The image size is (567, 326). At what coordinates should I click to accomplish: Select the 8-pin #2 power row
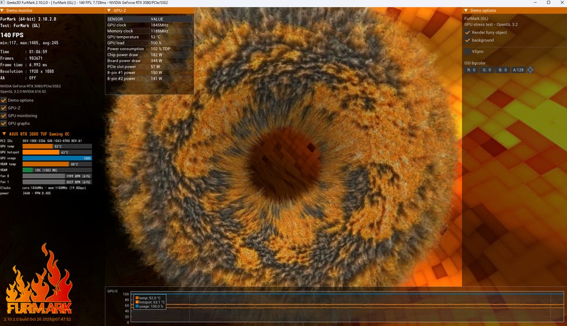[x=149, y=78]
